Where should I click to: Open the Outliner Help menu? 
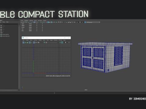7,22
